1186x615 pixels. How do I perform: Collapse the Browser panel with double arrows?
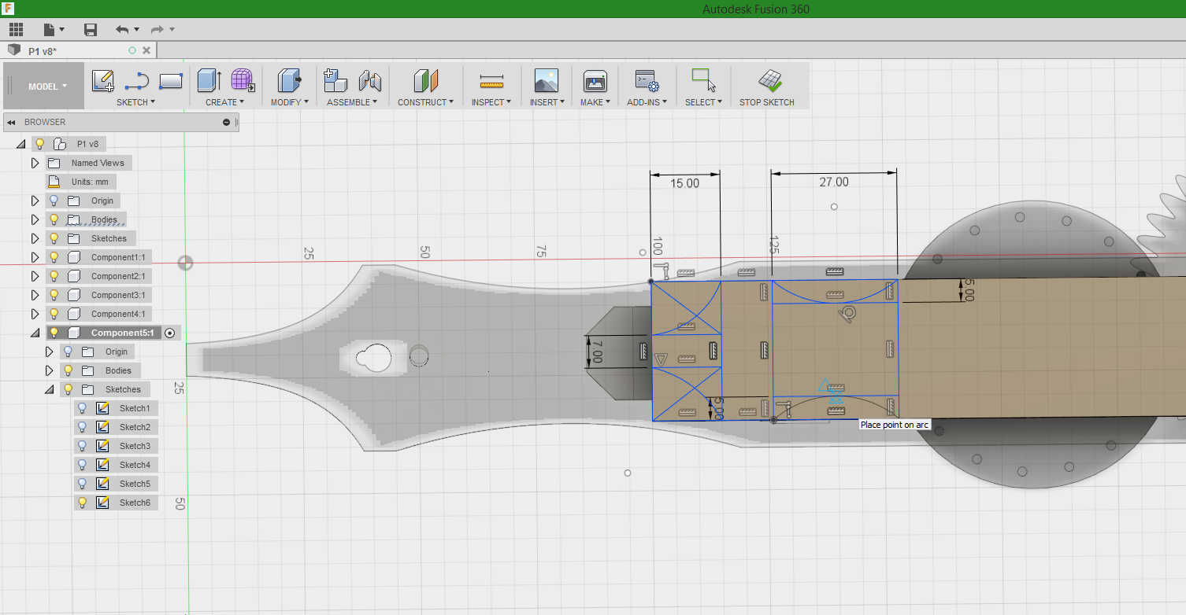click(13, 122)
